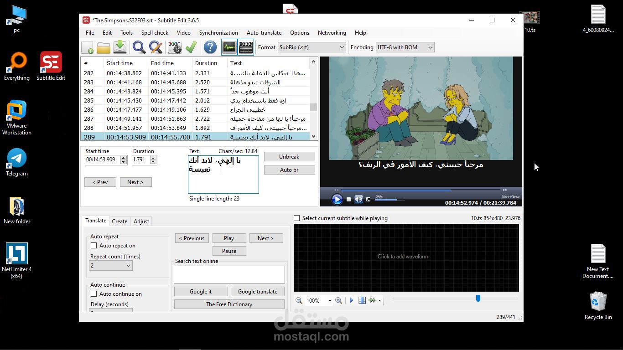The width and height of the screenshot is (623, 350).
Task: Open a subtitle via the folder icon
Action: pos(104,47)
